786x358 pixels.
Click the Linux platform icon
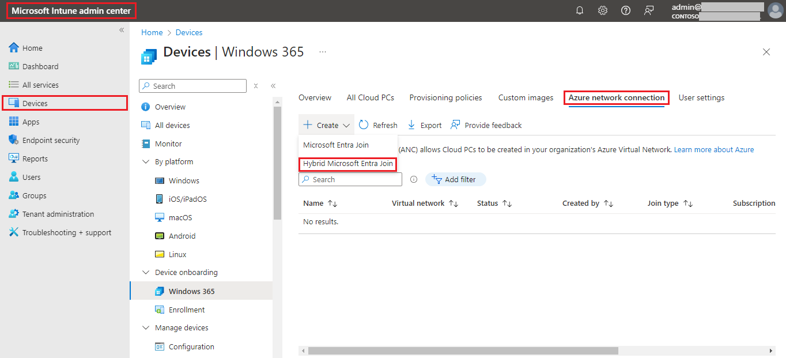point(160,254)
